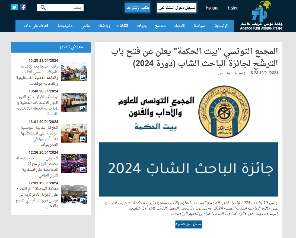Open the جائزة الباحث الشاب 2024 banner

[189, 169]
